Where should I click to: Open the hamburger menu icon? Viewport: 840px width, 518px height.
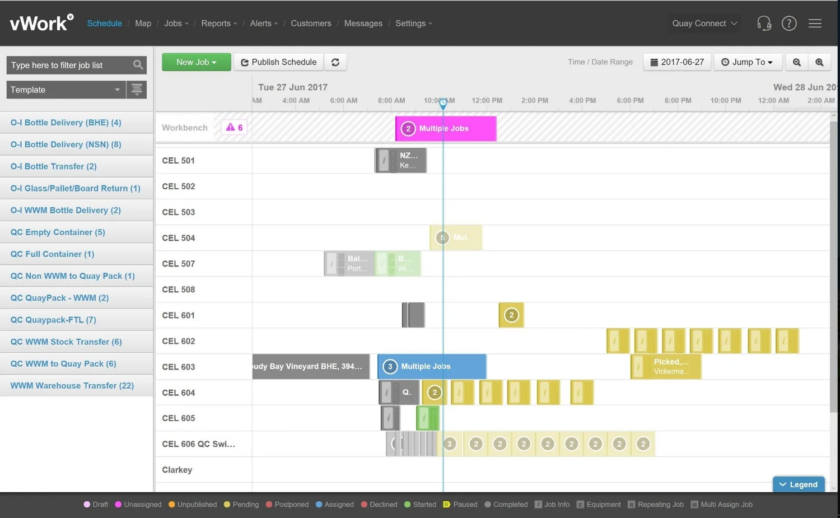tap(815, 24)
